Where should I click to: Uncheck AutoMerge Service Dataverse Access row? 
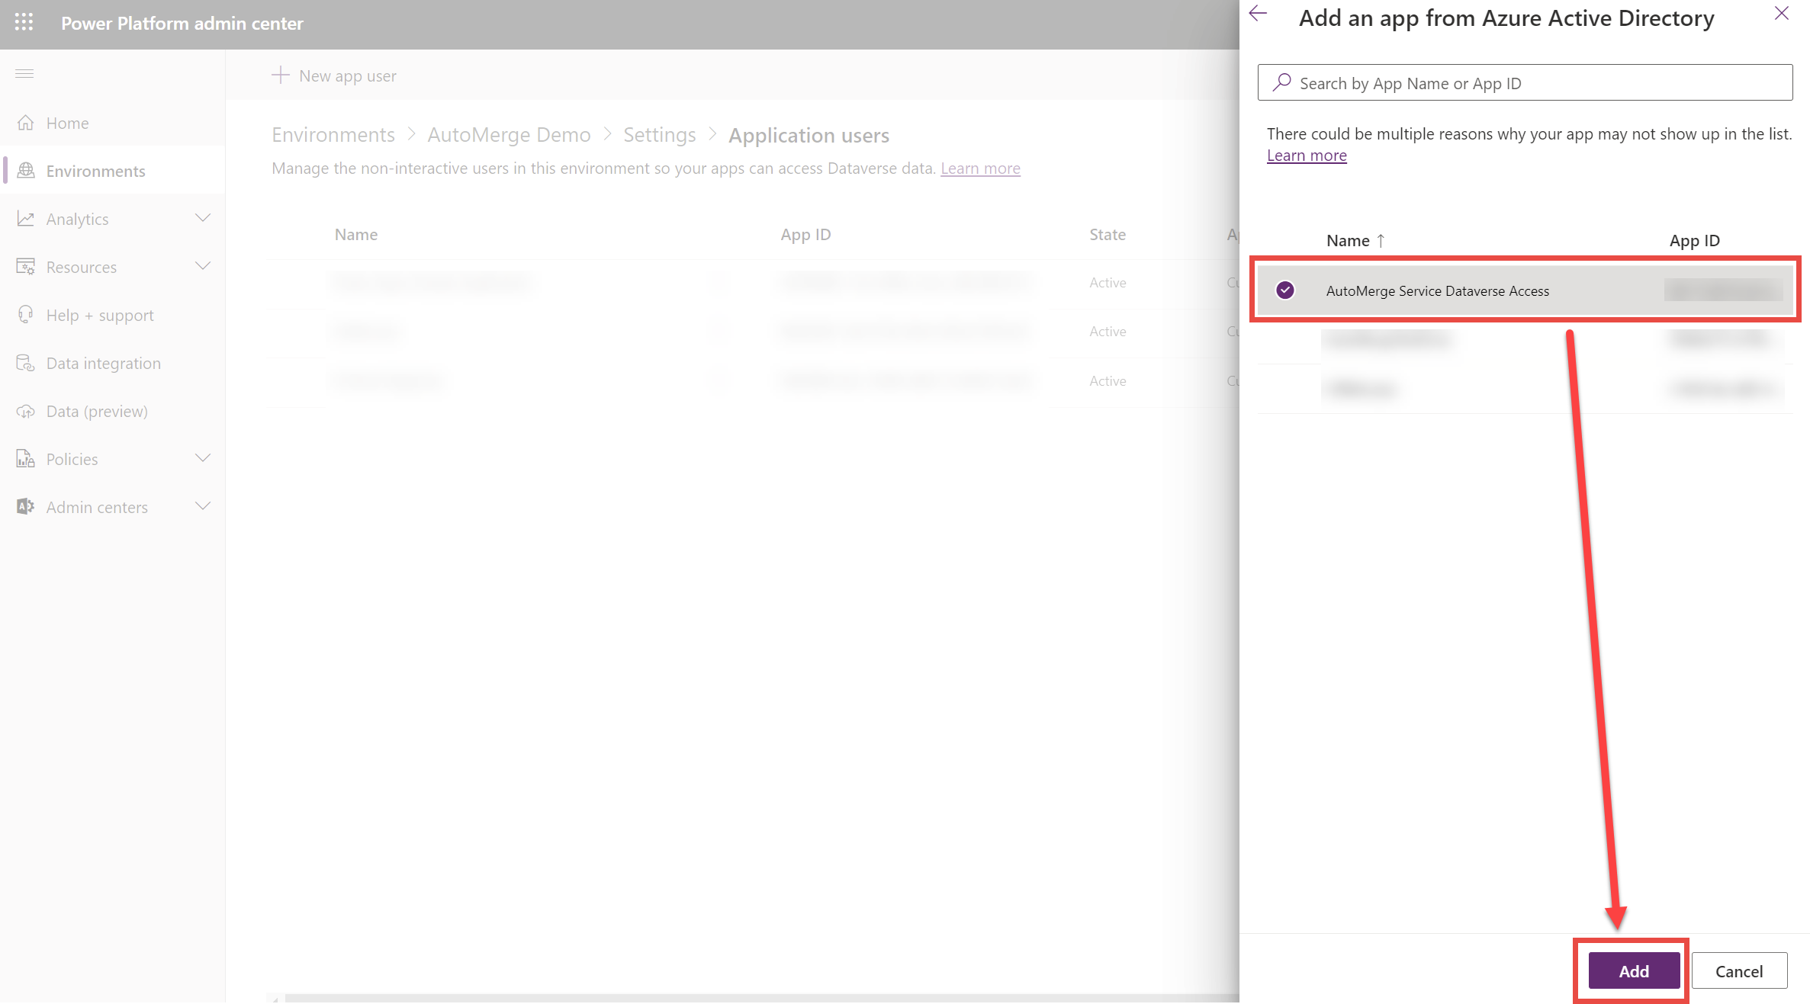1285,290
